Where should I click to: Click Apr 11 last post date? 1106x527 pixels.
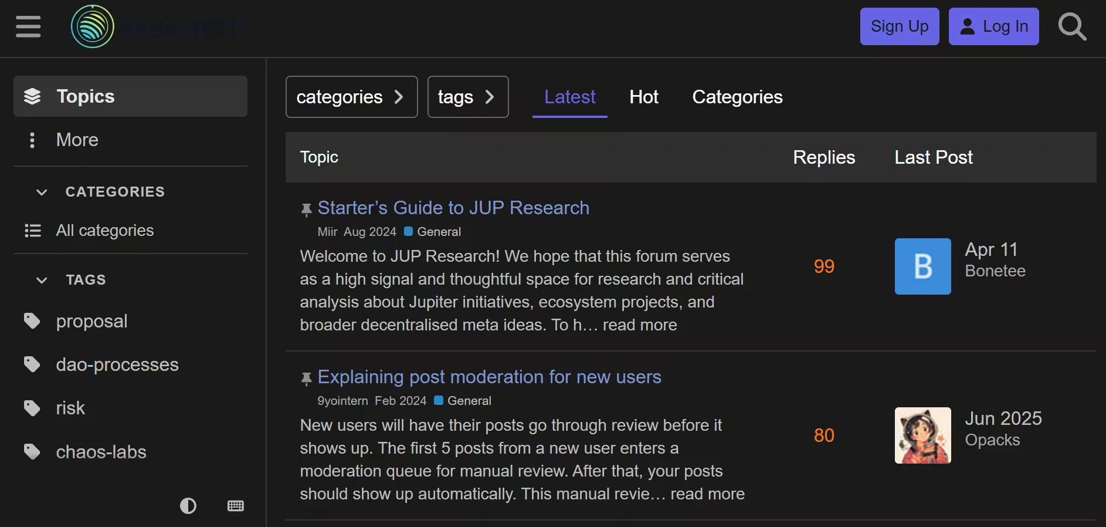click(991, 249)
